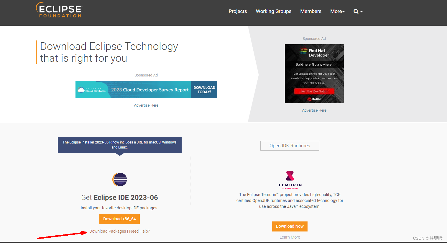Click the Eclipse Foundation logo
The image size is (447, 243).
tap(59, 10)
